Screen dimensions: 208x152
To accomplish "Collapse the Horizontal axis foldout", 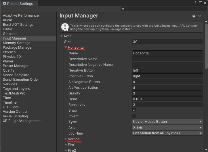I will (66, 48).
